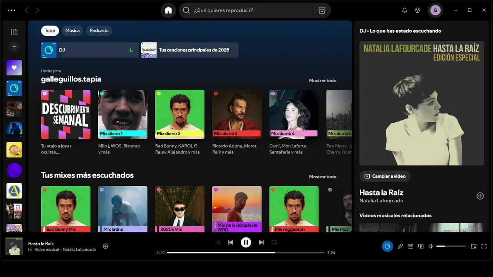Open friend activity icon

click(x=418, y=10)
